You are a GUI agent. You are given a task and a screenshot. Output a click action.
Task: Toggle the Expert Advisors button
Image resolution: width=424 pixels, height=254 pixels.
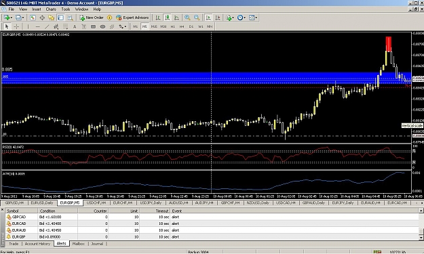pyautogui.click(x=132, y=18)
